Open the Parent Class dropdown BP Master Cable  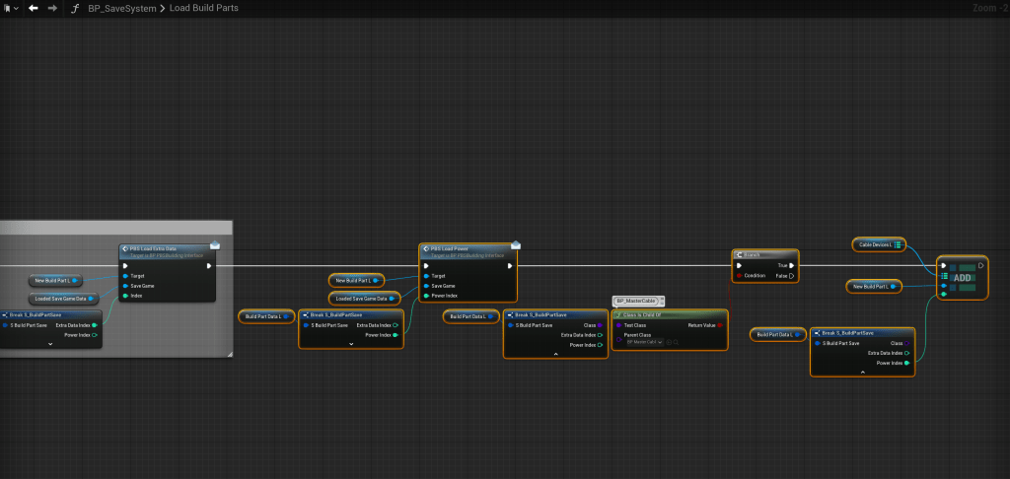tap(644, 342)
